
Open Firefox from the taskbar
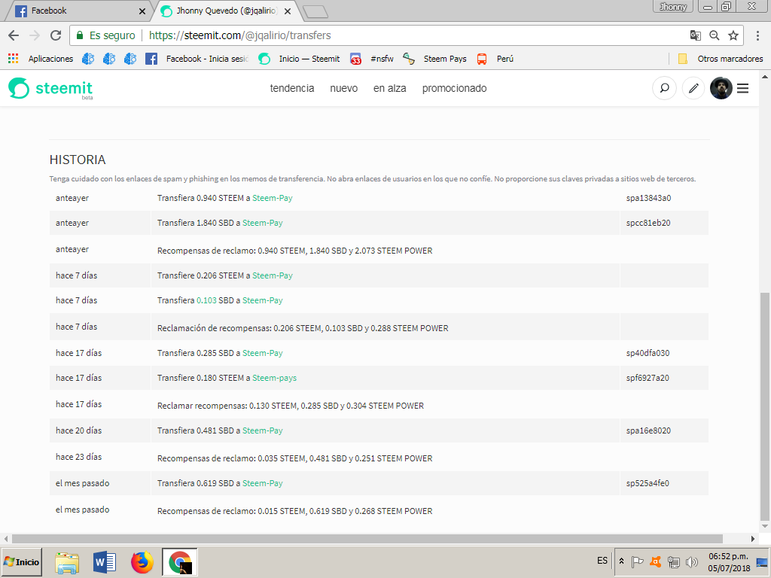[x=142, y=562]
